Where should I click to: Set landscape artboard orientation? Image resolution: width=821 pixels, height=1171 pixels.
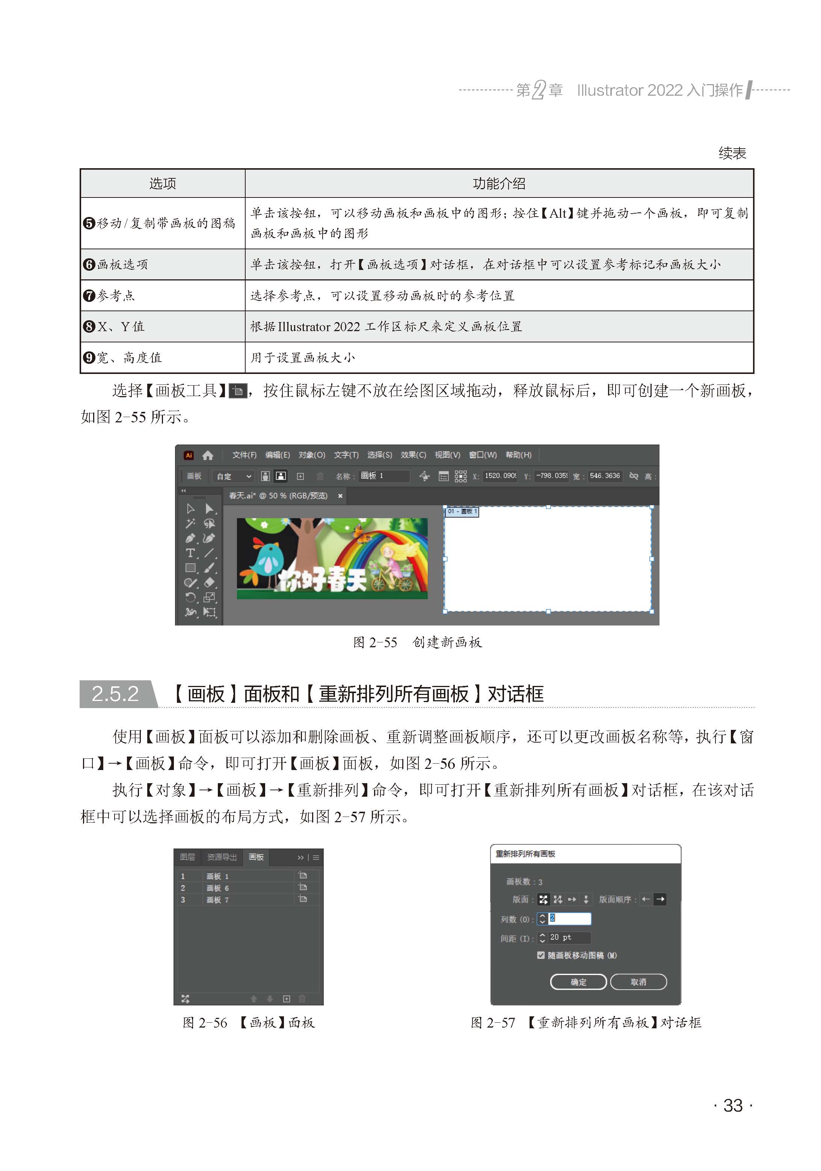click(x=281, y=476)
